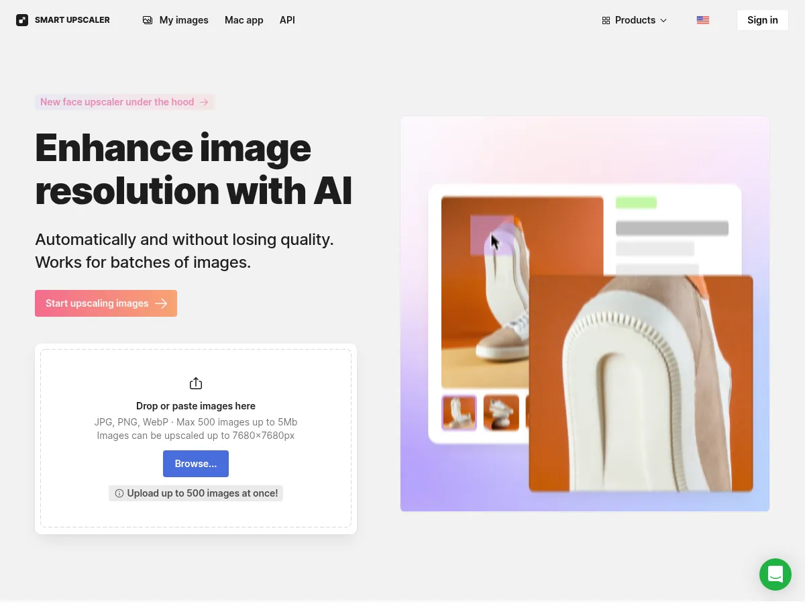Click the Sign in button
805x604 pixels.
[x=763, y=20]
